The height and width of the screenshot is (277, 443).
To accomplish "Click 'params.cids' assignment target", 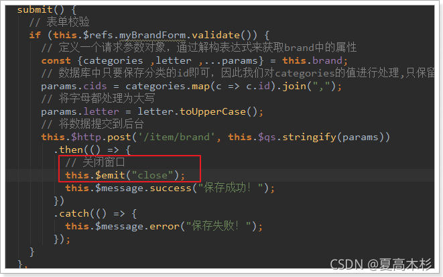I will point(74,87).
